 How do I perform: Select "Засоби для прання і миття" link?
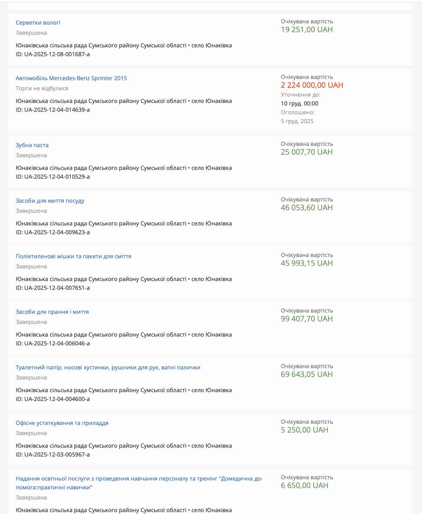pyautogui.click(x=52, y=312)
